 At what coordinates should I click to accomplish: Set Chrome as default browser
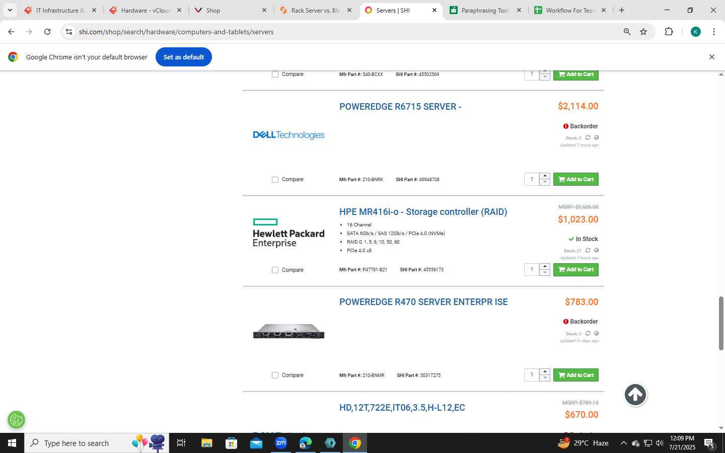click(184, 57)
